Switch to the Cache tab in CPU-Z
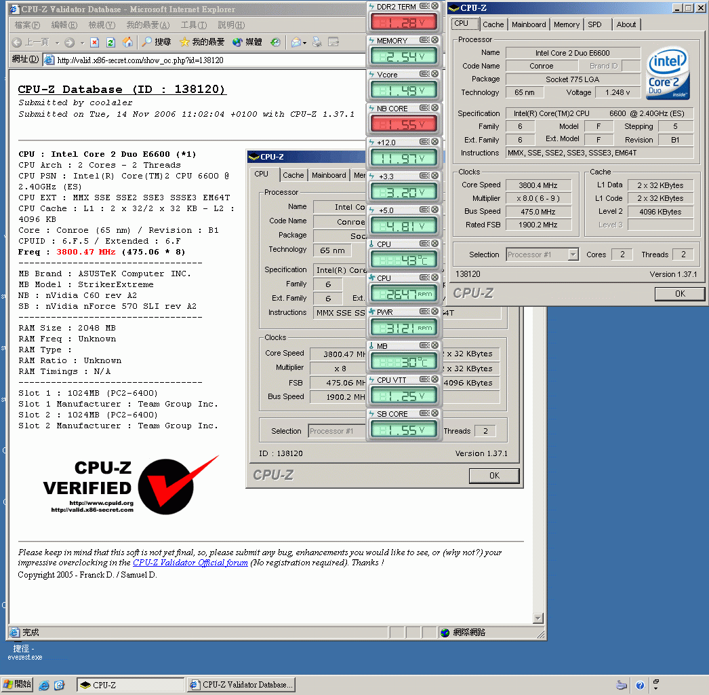Screen dimensions: 709x695 [493, 24]
